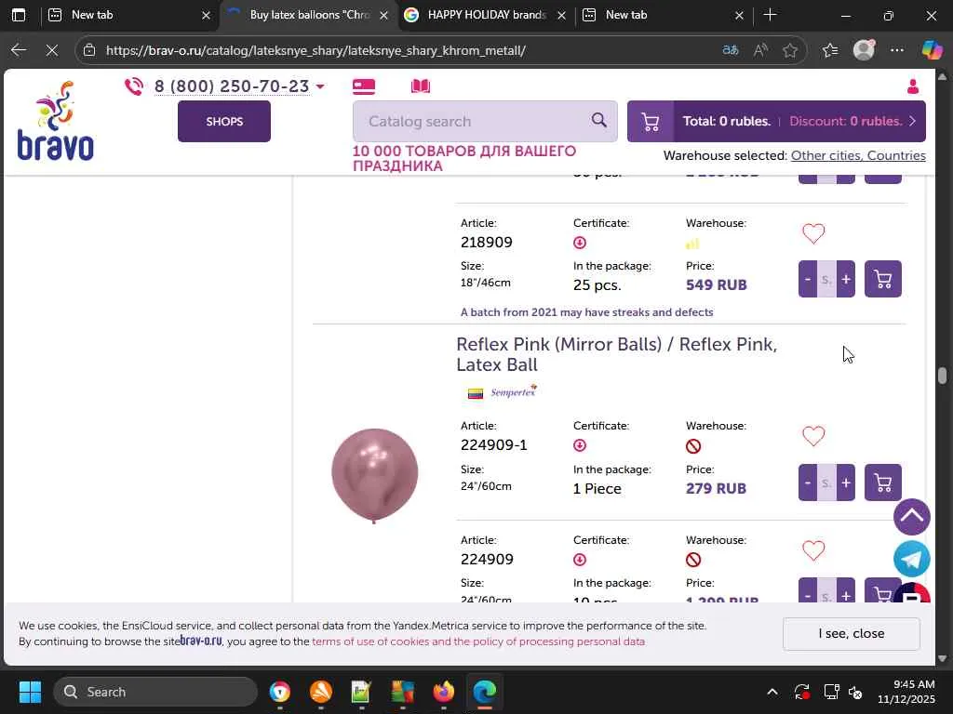
Task: Open Windows Start menu
Action: 30,692
